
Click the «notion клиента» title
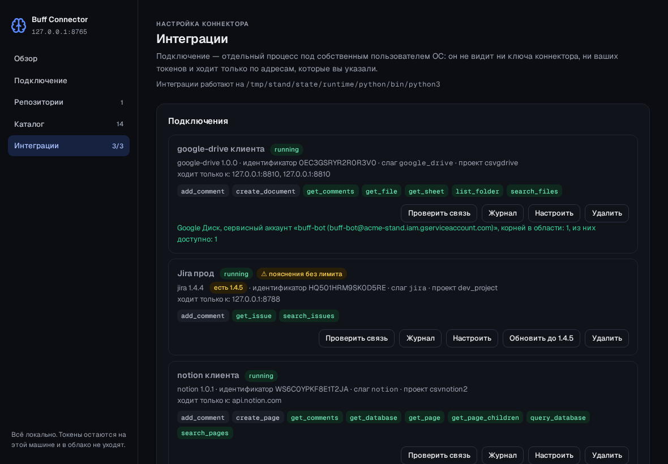[208, 376]
